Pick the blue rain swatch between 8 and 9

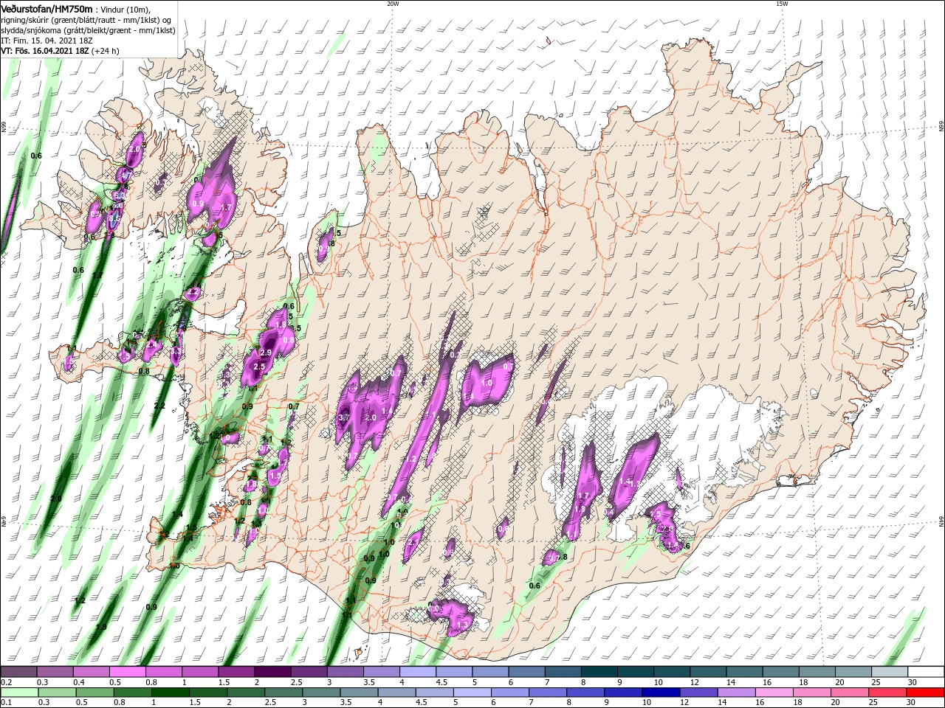pos(585,693)
